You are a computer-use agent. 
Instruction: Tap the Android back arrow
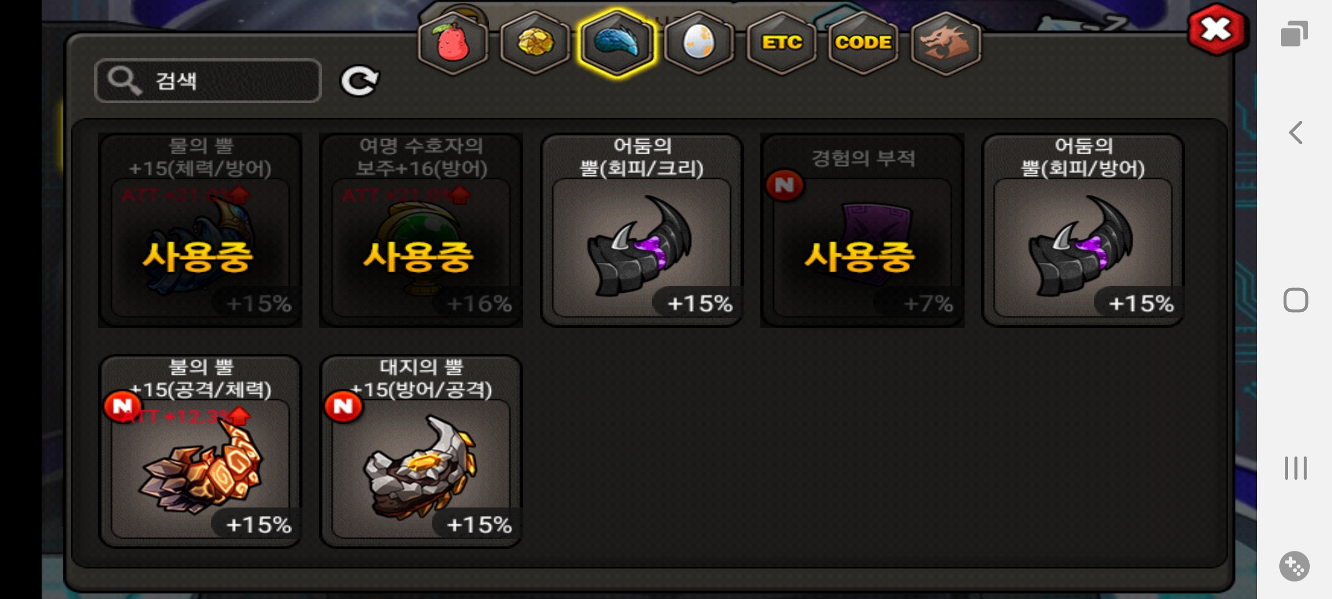pyautogui.click(x=1295, y=133)
